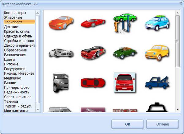Pick the blue car with roof luggage
Image resolution: width=184 pixels, height=134 pixels.
[x=156, y=22]
